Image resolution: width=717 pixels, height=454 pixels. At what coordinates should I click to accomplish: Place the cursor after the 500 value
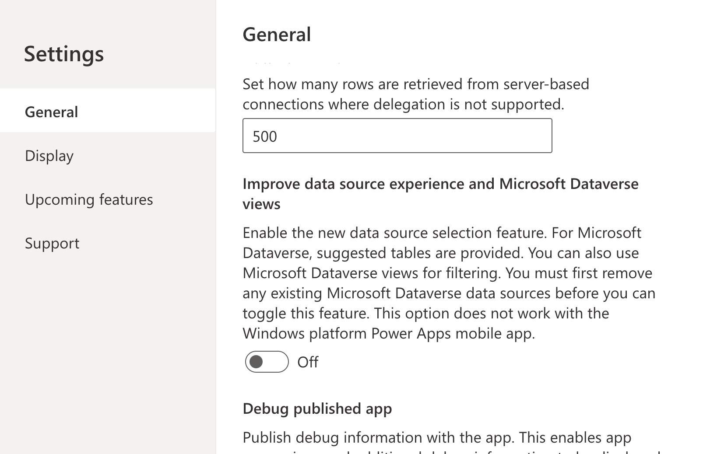pos(278,136)
